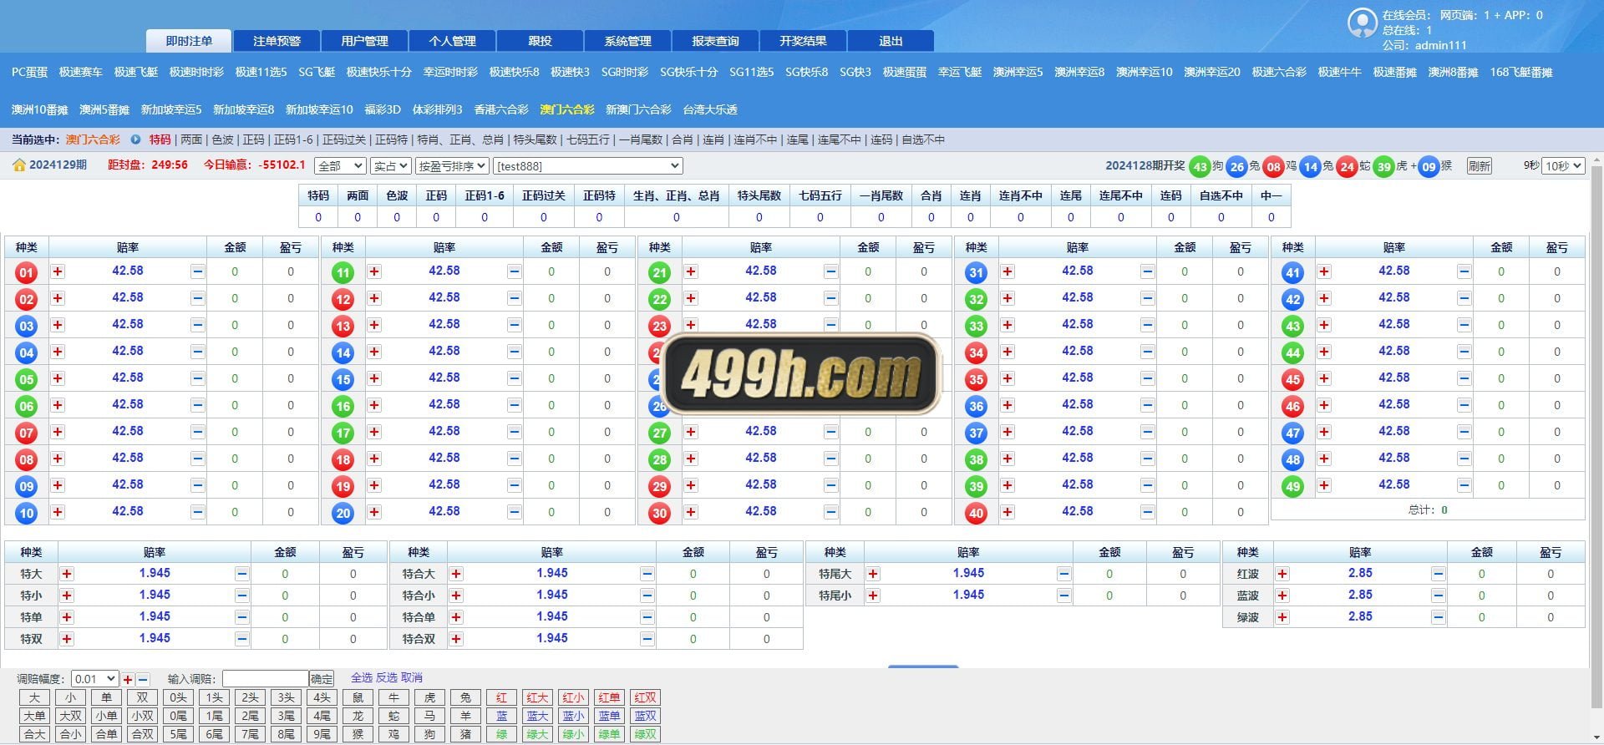
Task: Open the 按盈亏排序 dropdown
Action: click(452, 166)
